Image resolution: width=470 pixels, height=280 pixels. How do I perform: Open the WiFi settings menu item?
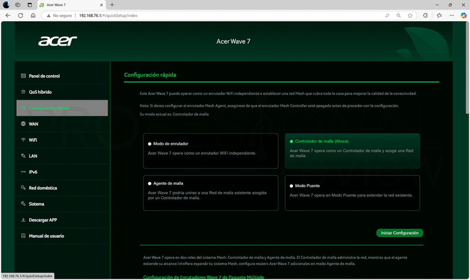click(x=62, y=140)
